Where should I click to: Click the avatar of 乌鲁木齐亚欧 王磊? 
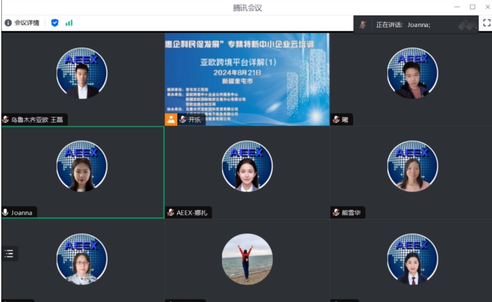[82, 73]
